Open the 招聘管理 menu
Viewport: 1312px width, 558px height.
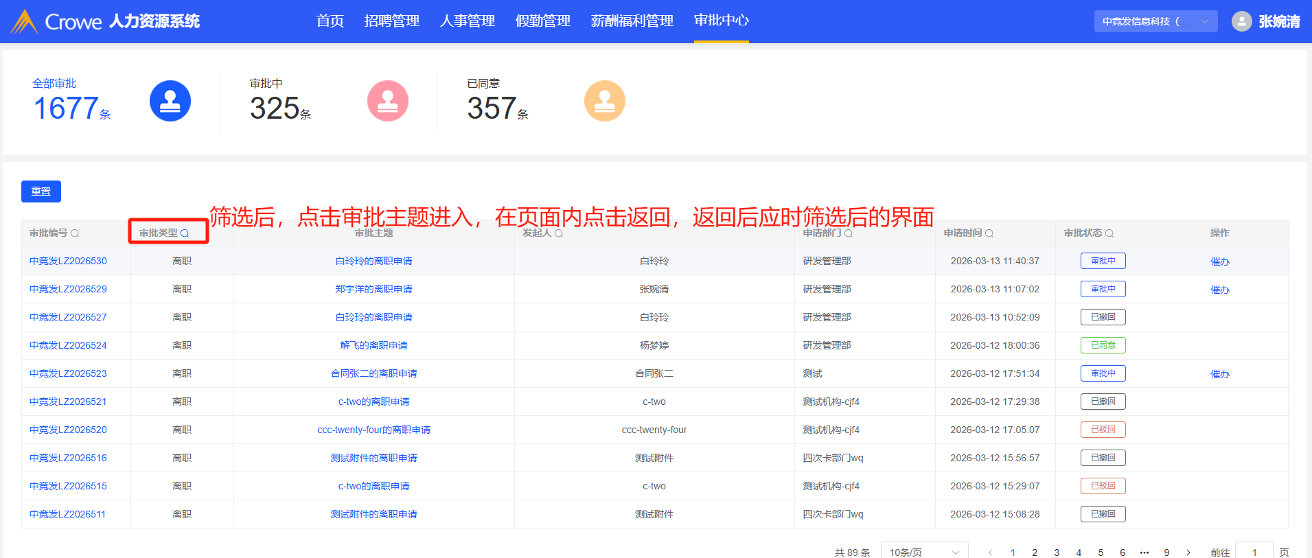point(392,21)
